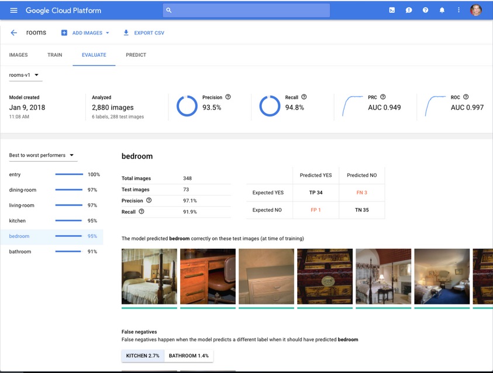
Task: Open the notifications bell
Action: click(x=442, y=11)
